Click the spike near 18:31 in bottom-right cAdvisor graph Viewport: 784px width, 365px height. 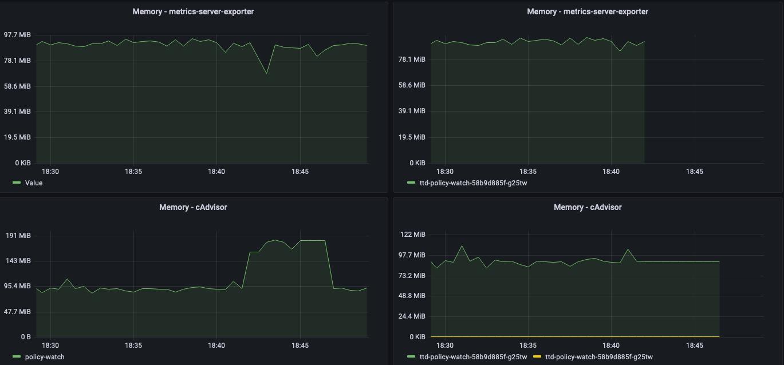click(463, 247)
